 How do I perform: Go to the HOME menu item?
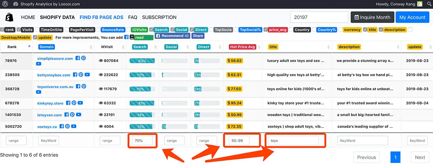click(28, 17)
